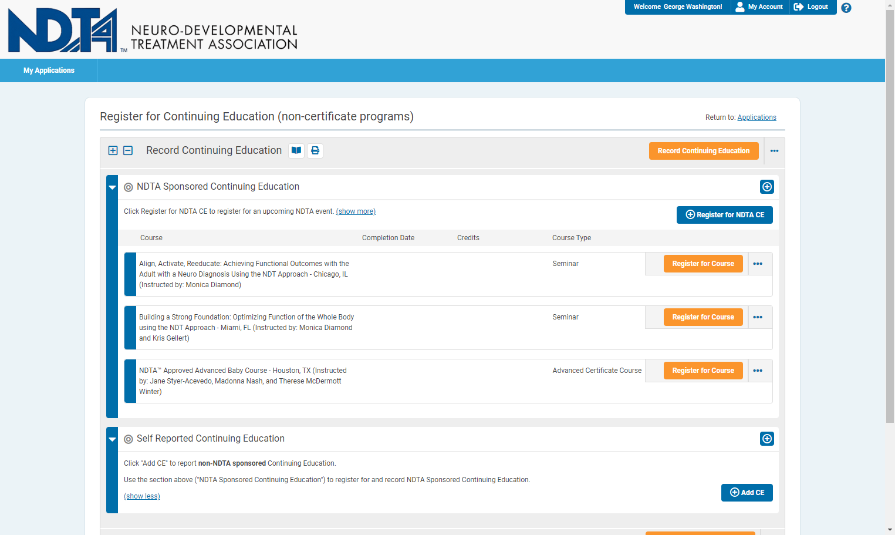
Task: Open the My Applications tab
Action: pyautogui.click(x=49, y=70)
